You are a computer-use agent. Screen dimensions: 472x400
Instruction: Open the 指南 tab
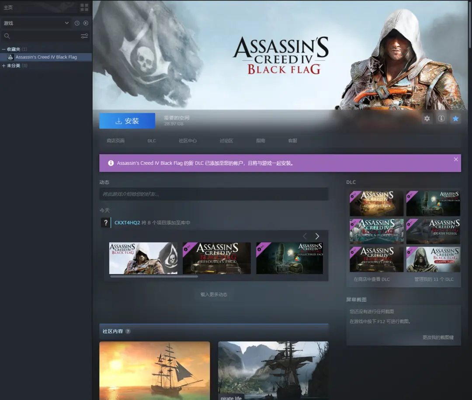pos(260,141)
